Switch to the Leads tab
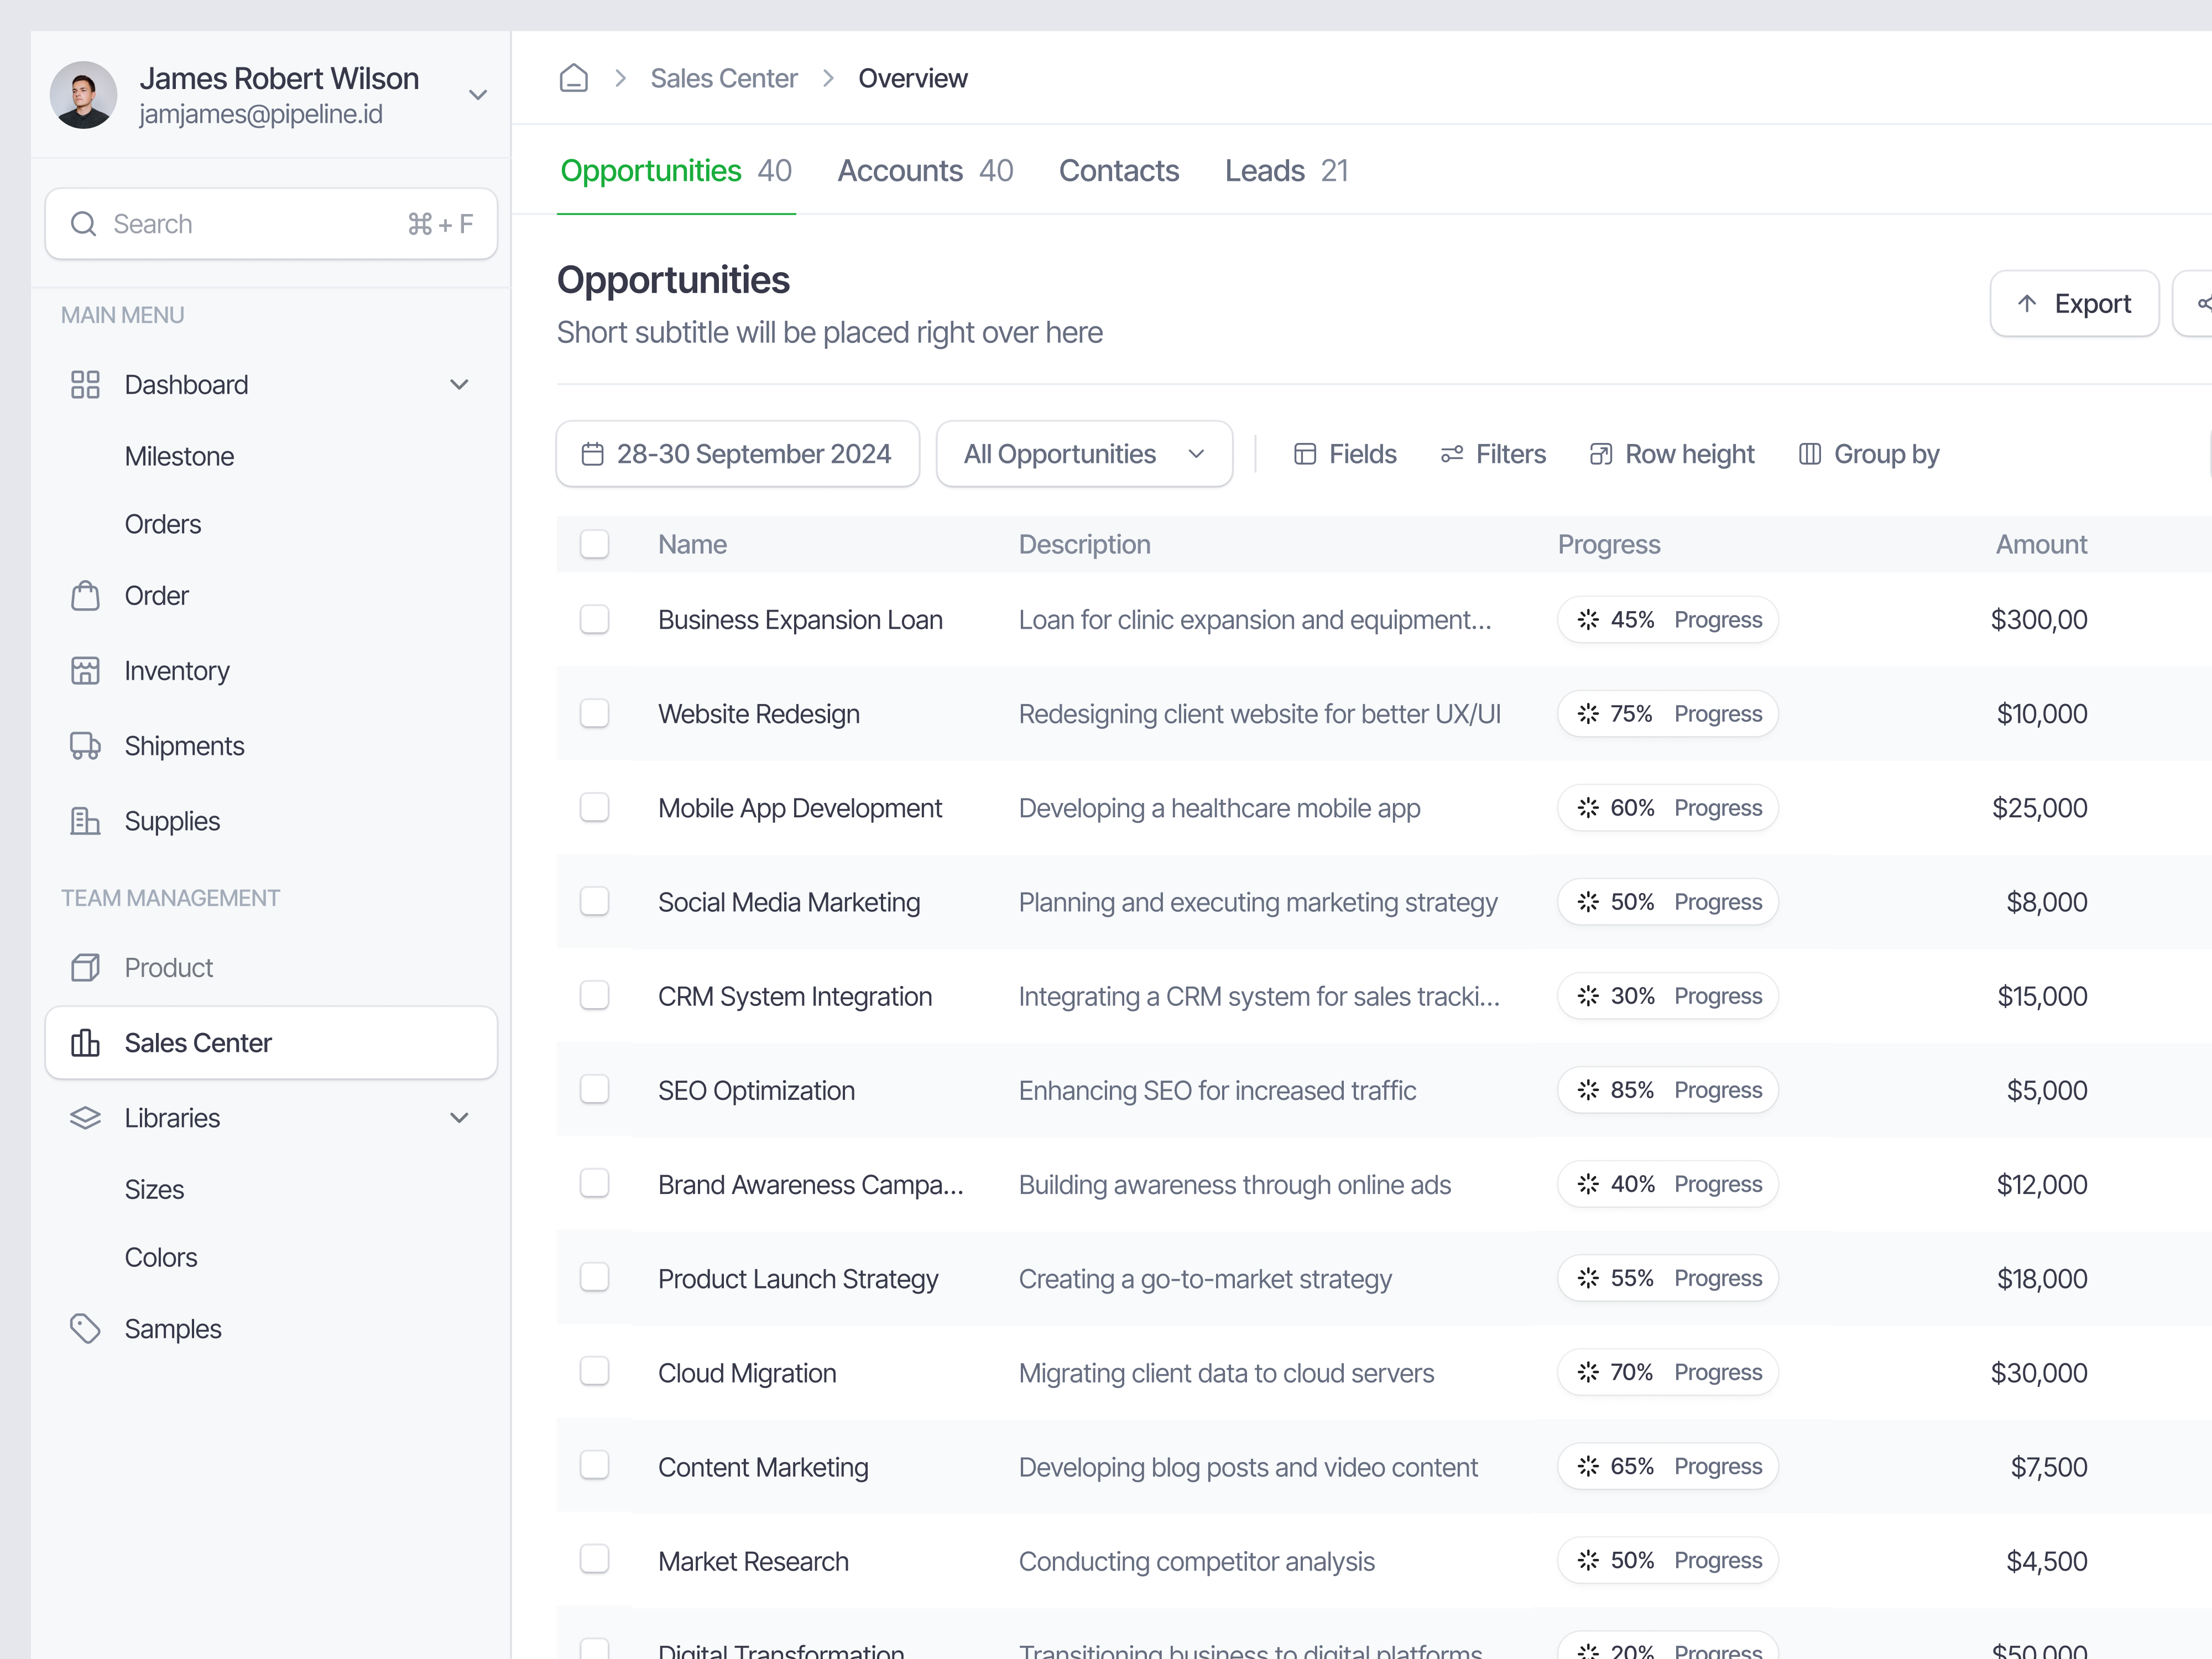Viewport: 2212px width, 1659px height. coord(1285,171)
